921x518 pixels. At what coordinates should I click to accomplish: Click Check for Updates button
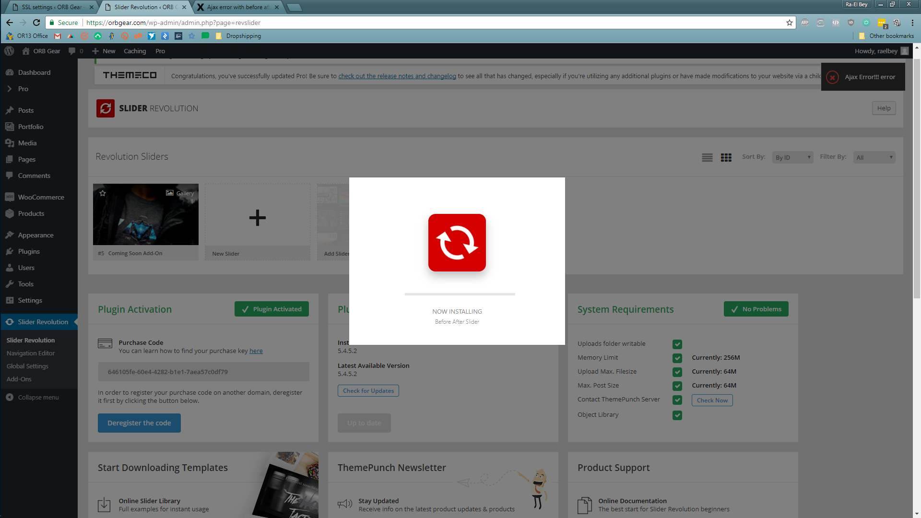pos(368,391)
